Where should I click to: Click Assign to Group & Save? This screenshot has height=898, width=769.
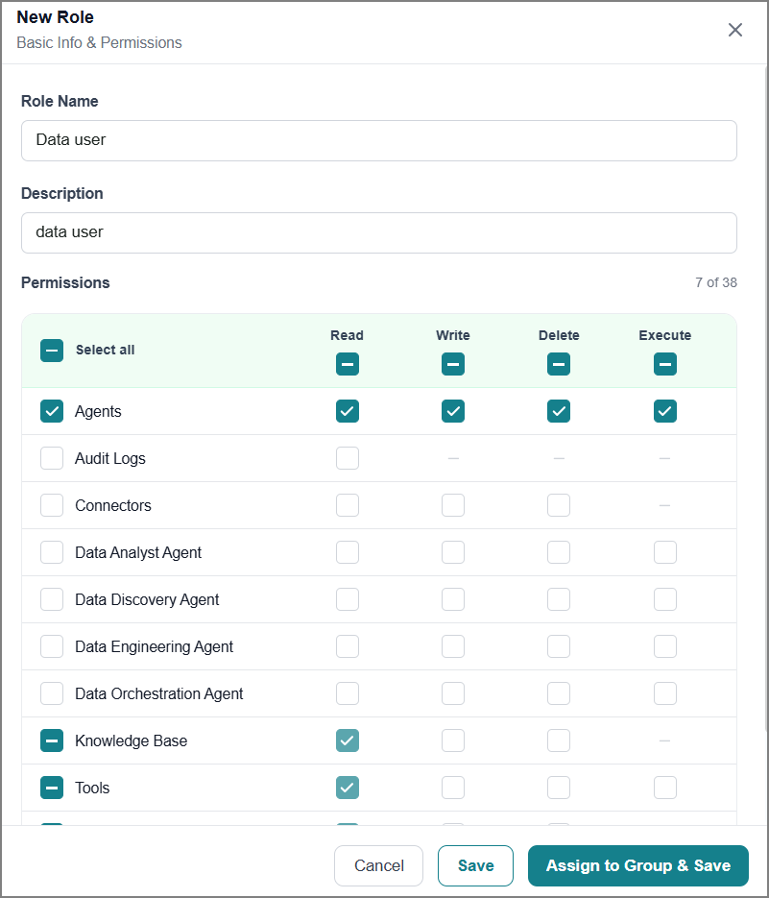click(x=637, y=865)
